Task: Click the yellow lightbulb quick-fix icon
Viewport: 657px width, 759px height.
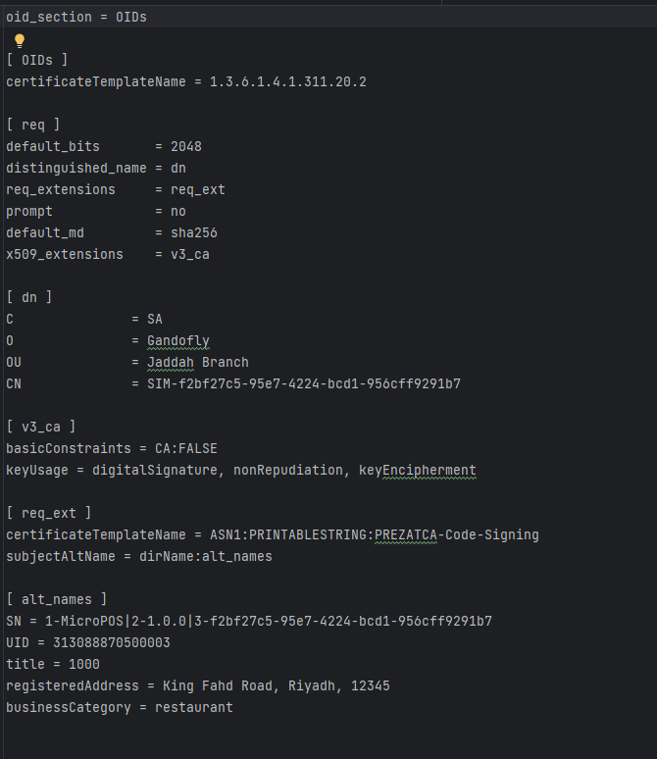Action: [19, 40]
